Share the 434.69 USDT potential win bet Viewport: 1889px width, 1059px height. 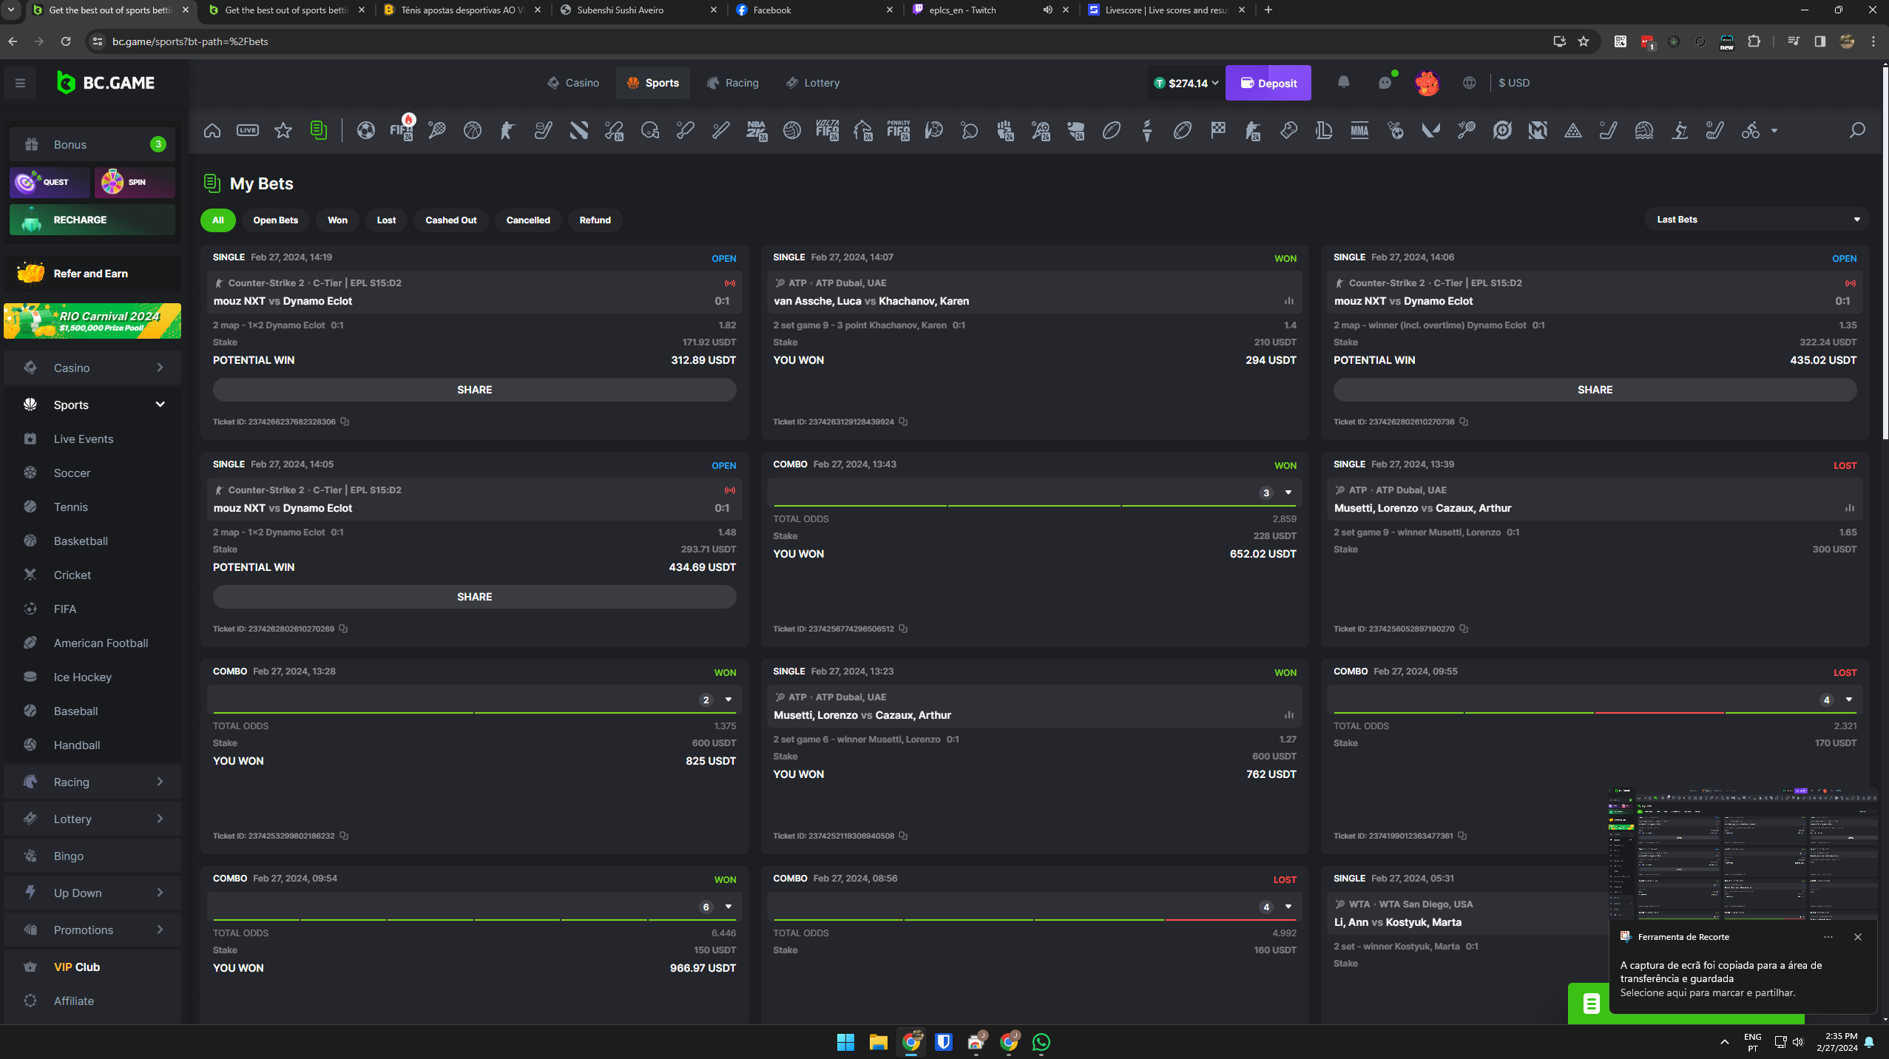coord(475,597)
